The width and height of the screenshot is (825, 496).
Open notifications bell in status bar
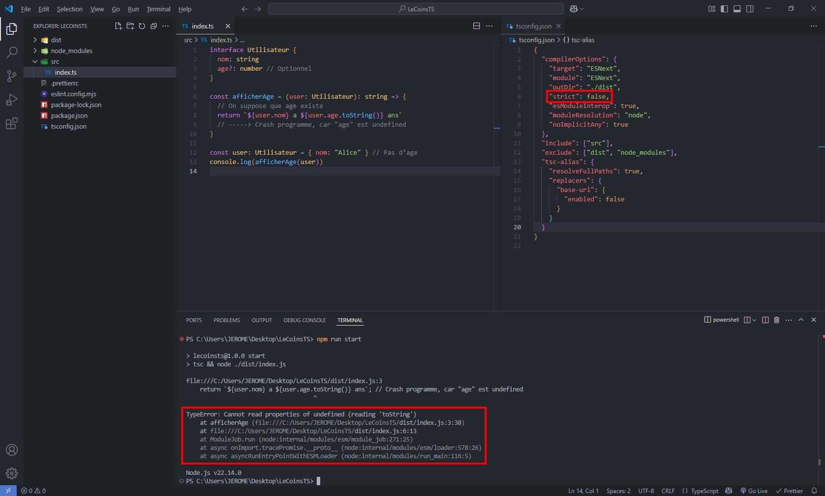click(x=814, y=491)
